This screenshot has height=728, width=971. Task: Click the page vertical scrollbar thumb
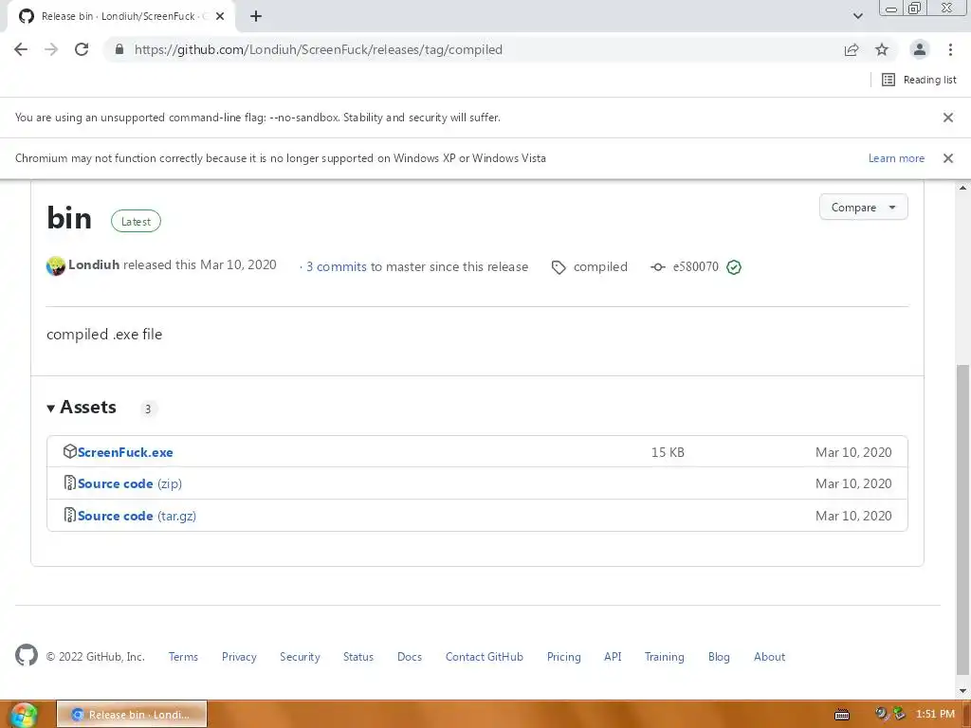(x=963, y=520)
